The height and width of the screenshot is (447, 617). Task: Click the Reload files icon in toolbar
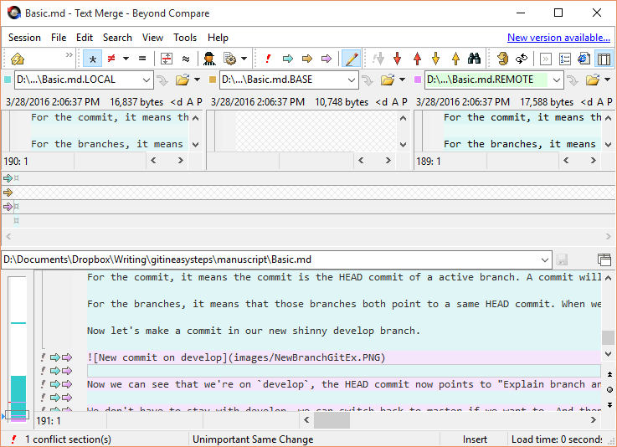pos(502,59)
